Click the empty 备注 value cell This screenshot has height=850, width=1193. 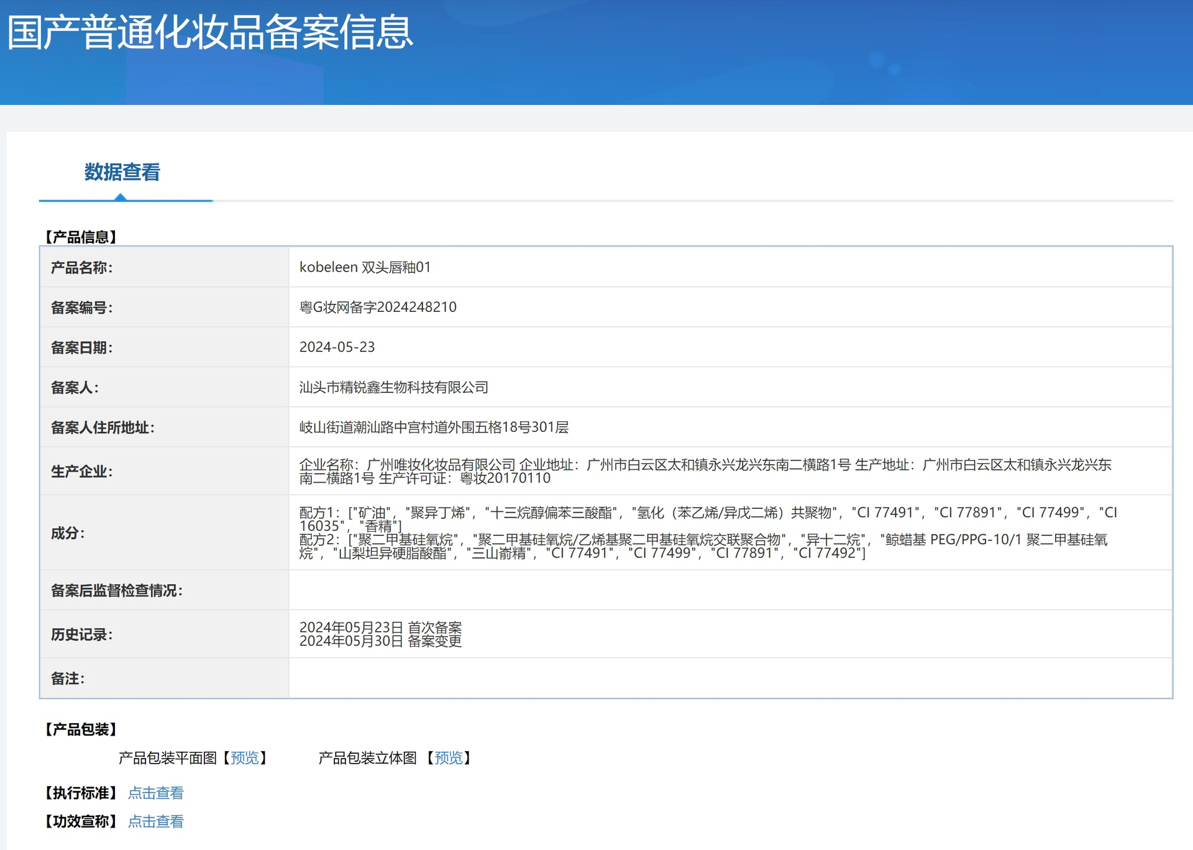click(730, 678)
